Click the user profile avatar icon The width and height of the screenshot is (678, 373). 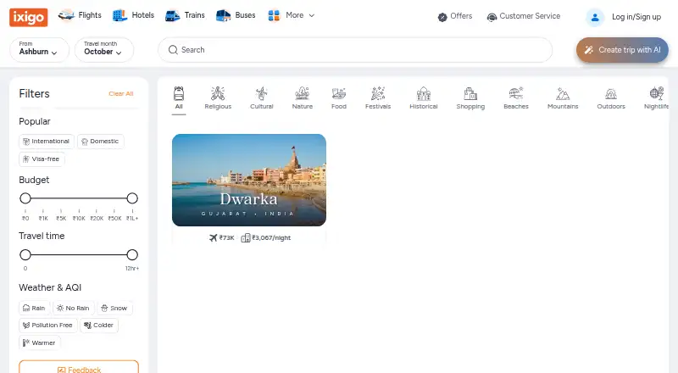(595, 17)
